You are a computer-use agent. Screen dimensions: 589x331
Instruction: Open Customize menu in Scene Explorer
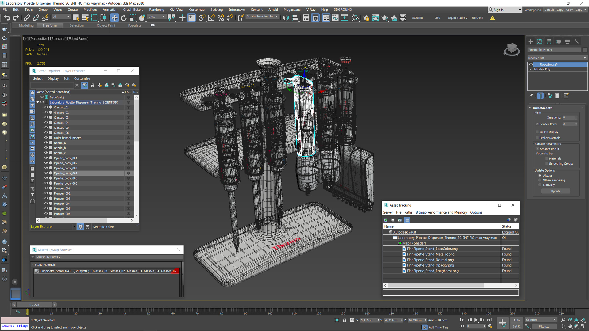pos(82,79)
